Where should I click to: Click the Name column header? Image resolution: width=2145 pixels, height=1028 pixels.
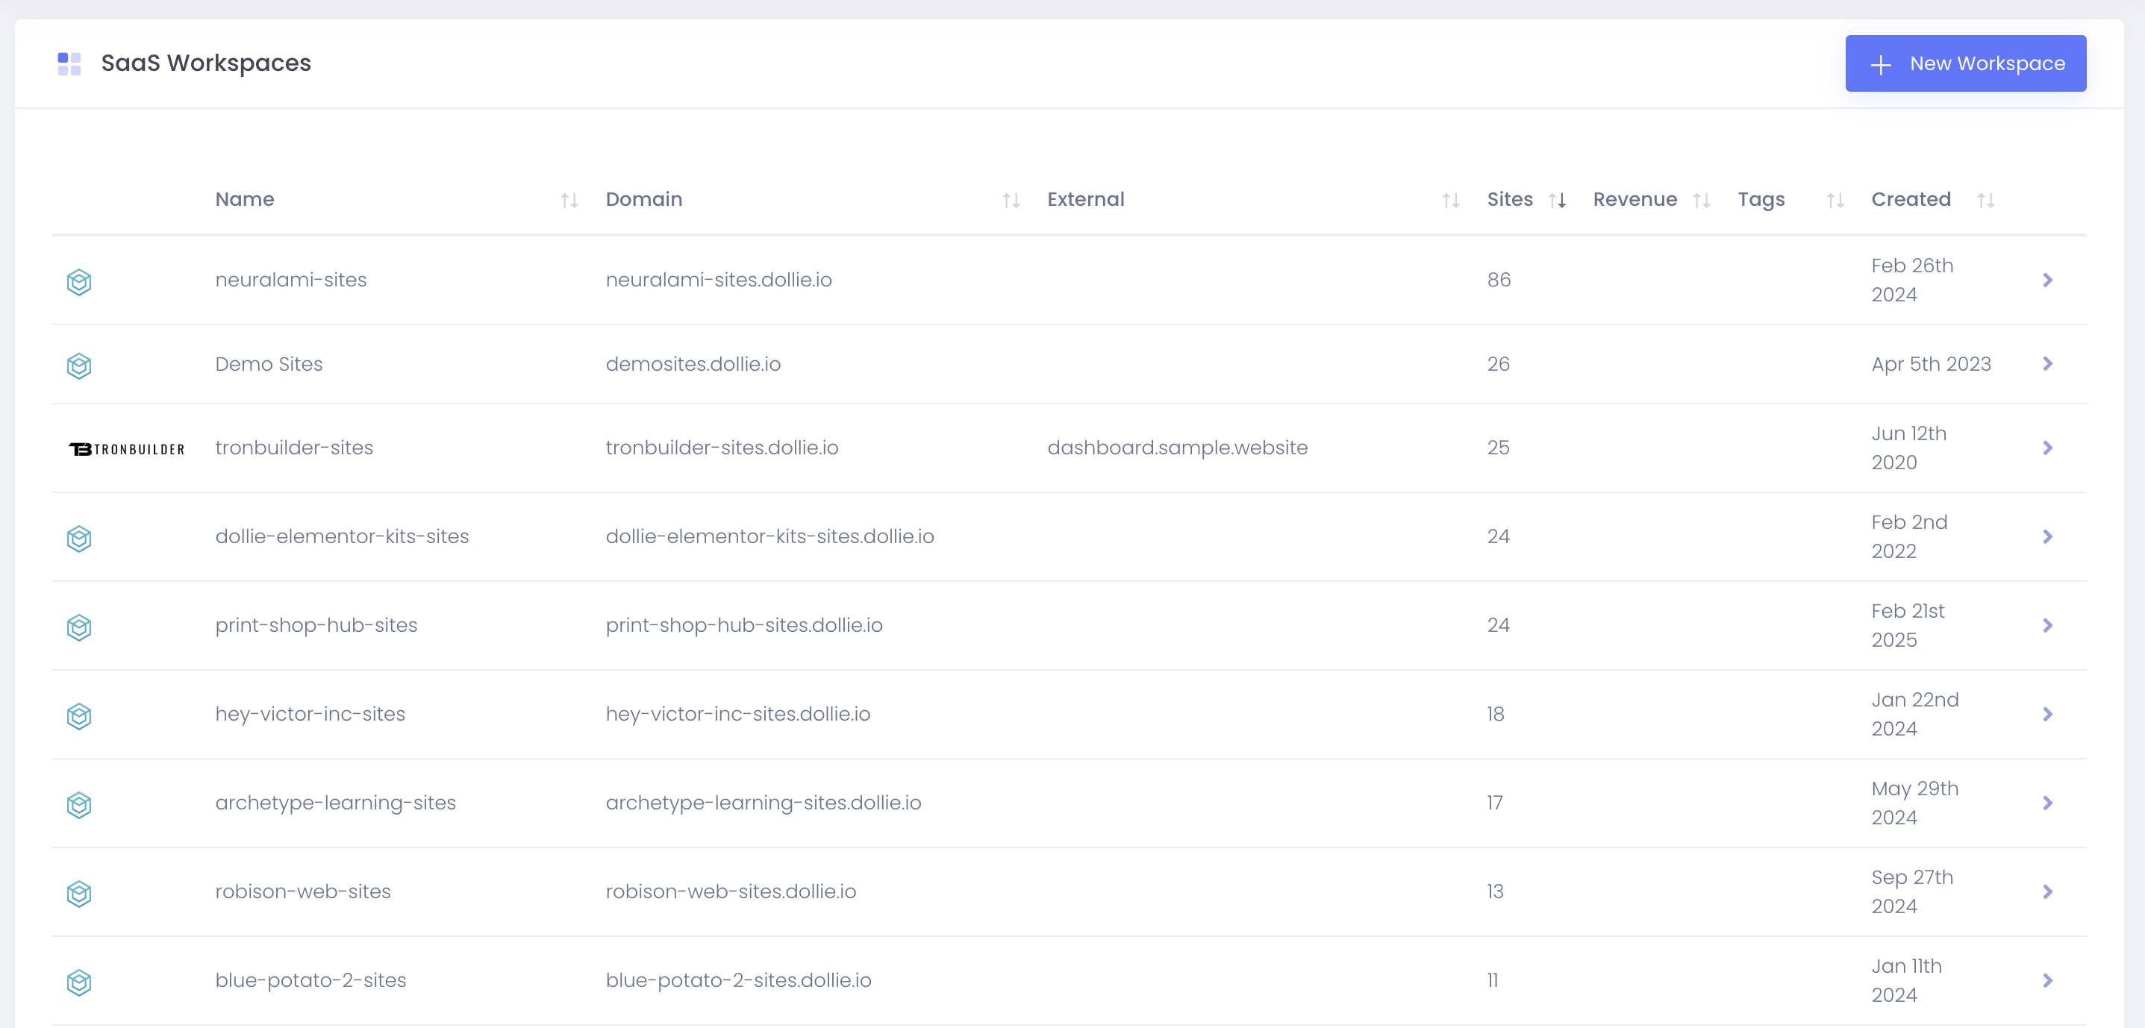[x=244, y=199]
